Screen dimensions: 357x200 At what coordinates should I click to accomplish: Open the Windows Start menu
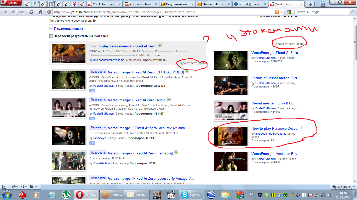(7, 195)
